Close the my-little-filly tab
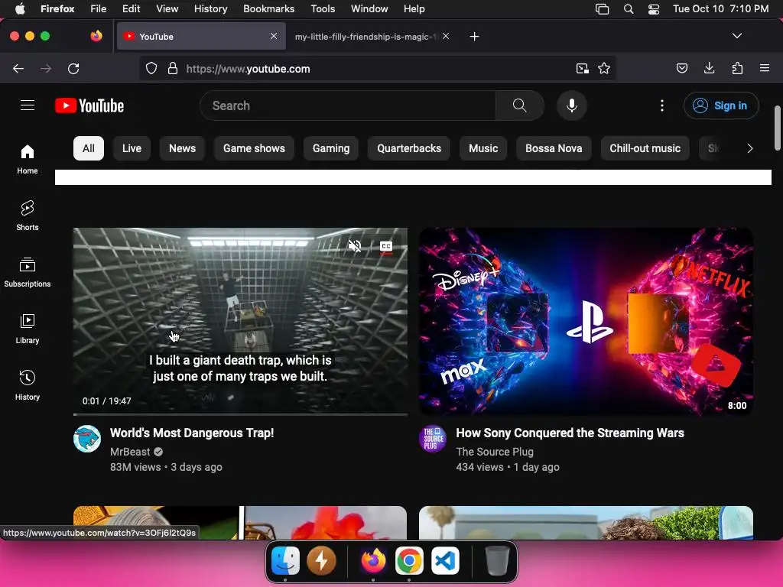This screenshot has width=783, height=587. click(x=446, y=36)
